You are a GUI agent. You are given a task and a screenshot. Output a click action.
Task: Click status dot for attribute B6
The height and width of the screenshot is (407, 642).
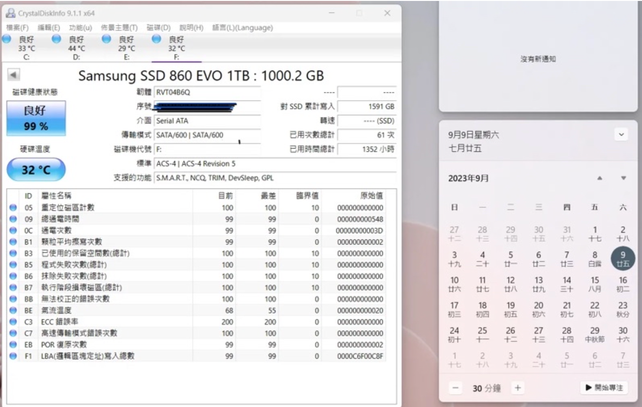[x=13, y=276]
